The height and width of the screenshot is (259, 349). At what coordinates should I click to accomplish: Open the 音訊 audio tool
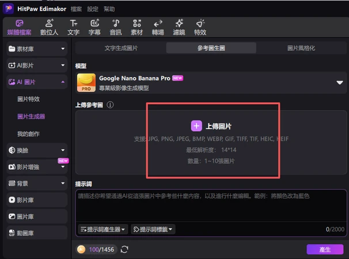[116, 28]
